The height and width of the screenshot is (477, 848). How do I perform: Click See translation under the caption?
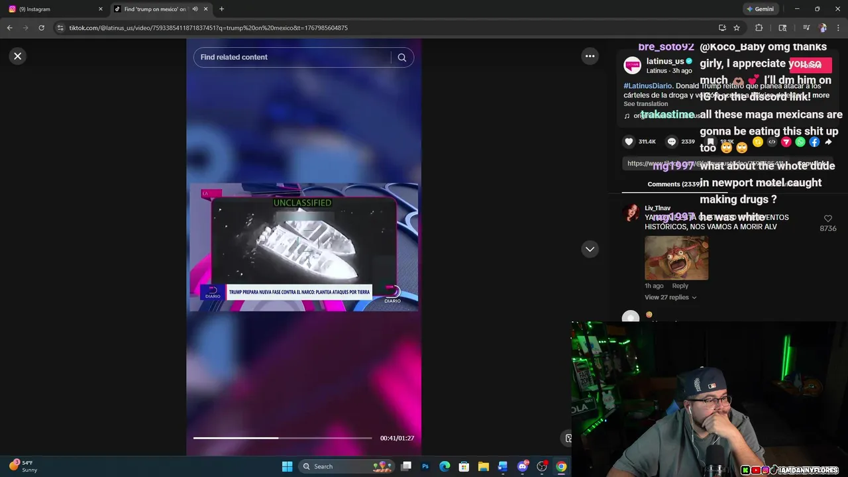click(x=646, y=104)
